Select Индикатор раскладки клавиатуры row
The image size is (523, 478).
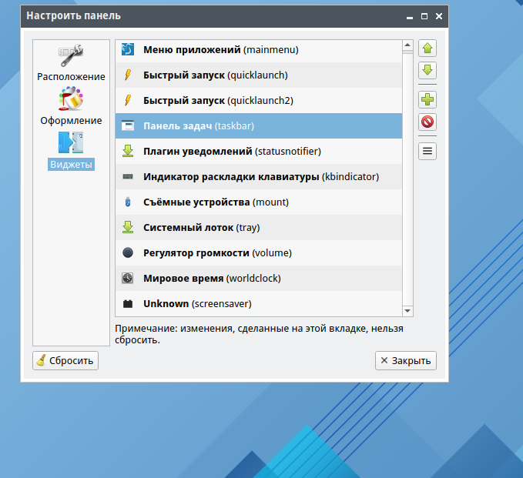259,177
